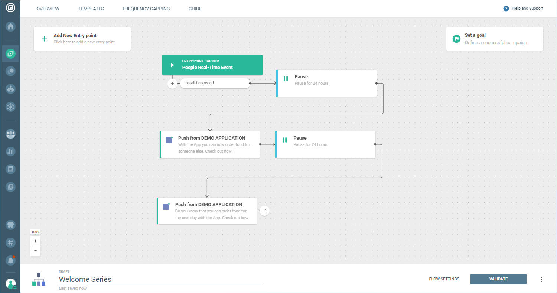Screen dimensions: 557x293
Task: Click the Help and Support question icon
Action: (506, 9)
